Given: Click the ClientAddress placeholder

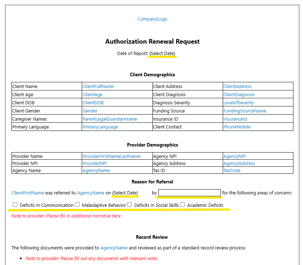Looking at the screenshot, I should click(237, 87).
